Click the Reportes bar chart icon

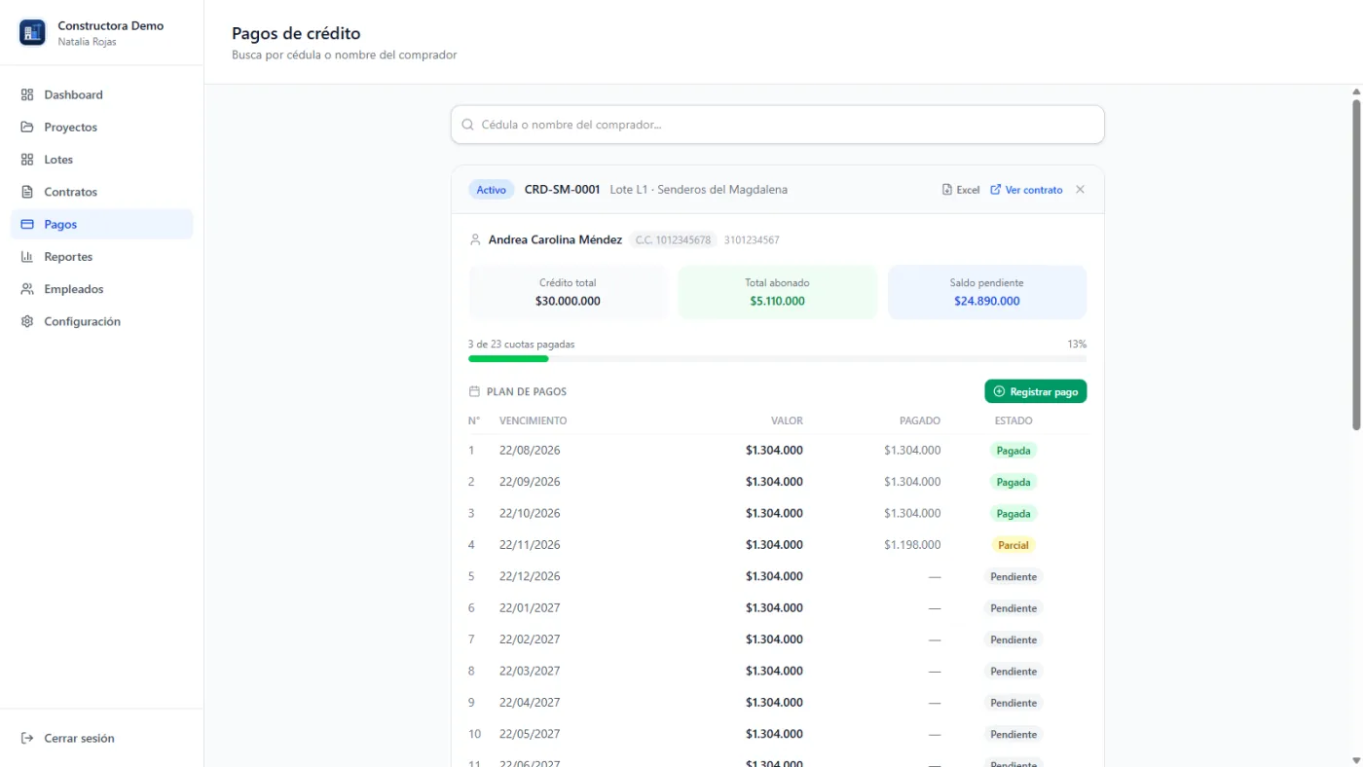click(27, 257)
